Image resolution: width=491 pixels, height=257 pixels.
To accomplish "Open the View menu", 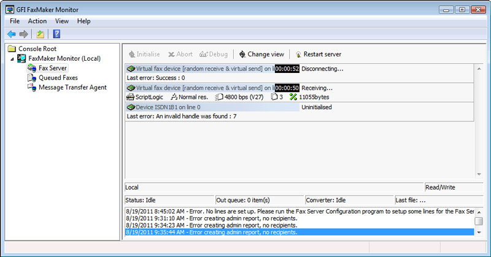I will click(x=62, y=21).
